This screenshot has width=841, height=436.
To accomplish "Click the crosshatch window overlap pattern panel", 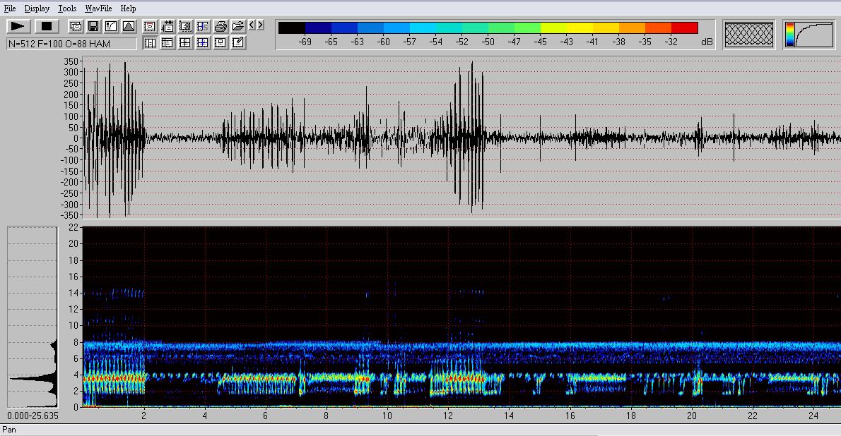I will point(749,34).
